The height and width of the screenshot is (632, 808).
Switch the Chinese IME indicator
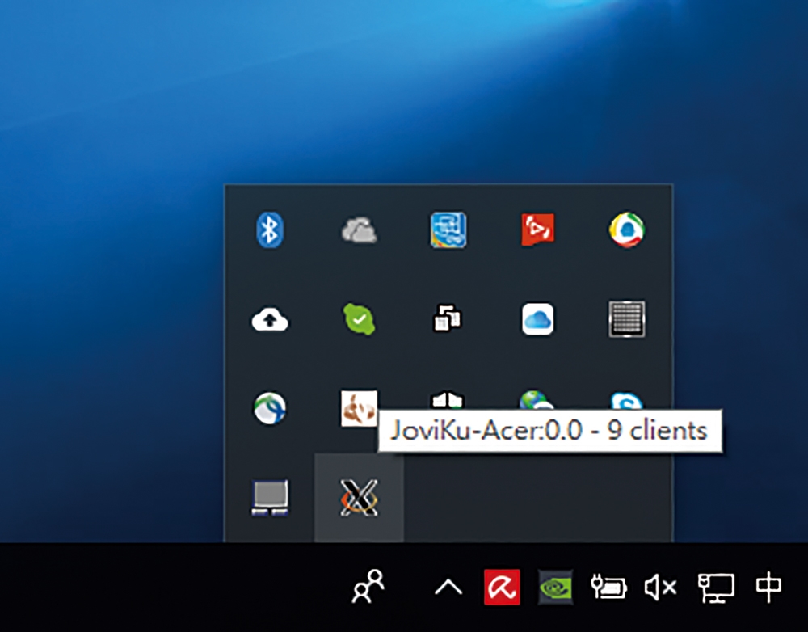(x=768, y=587)
